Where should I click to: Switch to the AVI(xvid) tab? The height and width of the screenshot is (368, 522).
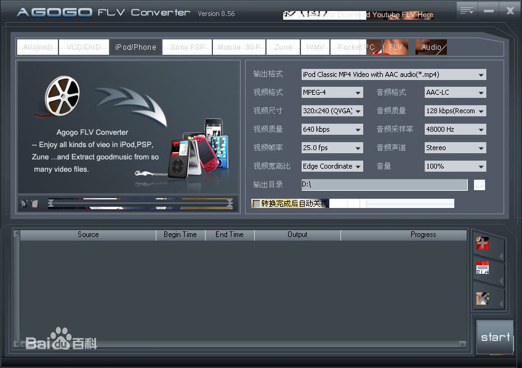click(38, 47)
